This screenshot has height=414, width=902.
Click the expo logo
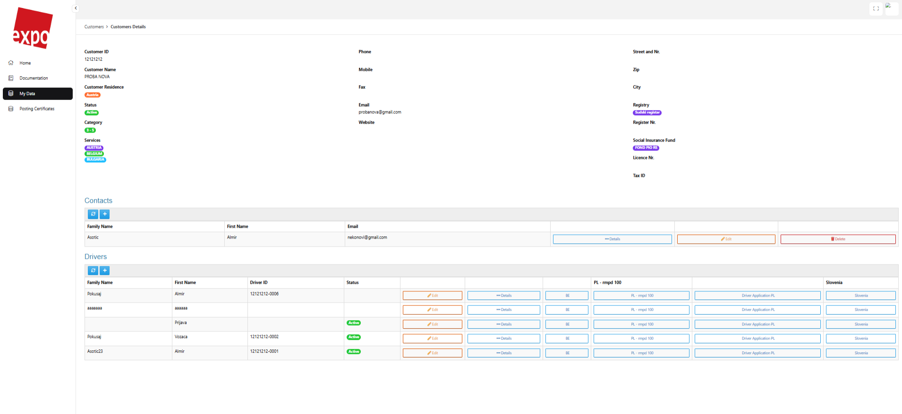tap(33, 29)
